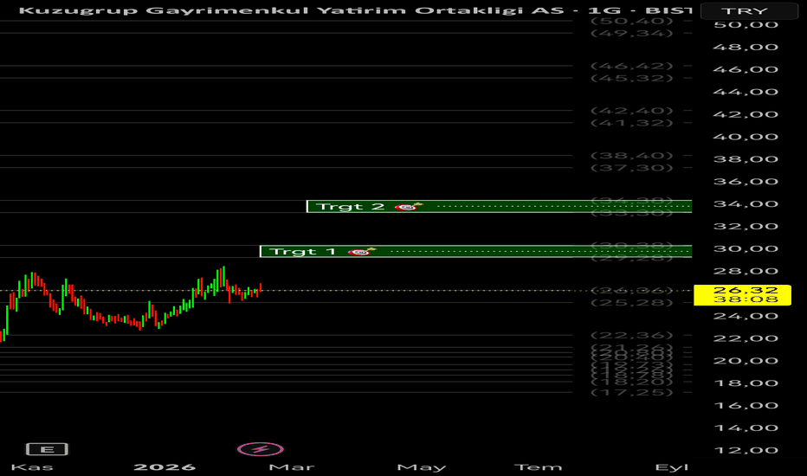Click the 2026 label on time axis

coord(165,467)
